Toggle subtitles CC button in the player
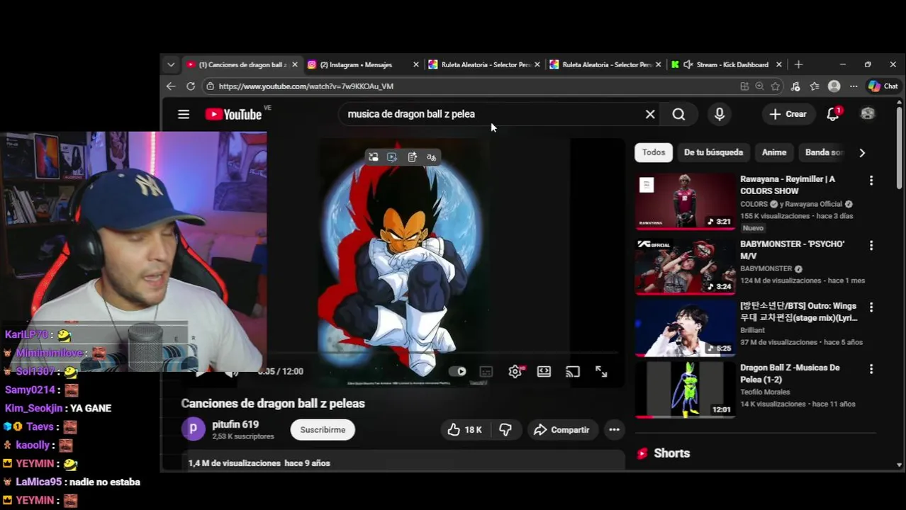The image size is (906, 510). tap(486, 371)
